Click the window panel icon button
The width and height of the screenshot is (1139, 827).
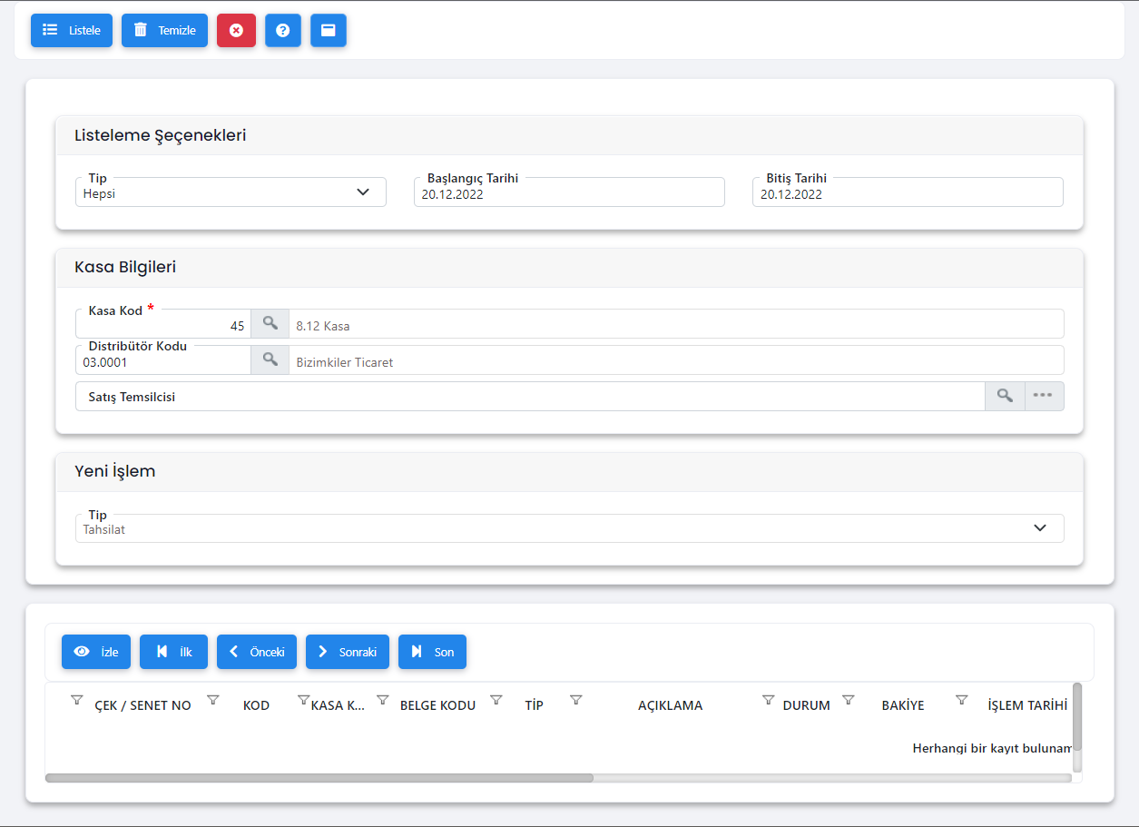point(328,30)
